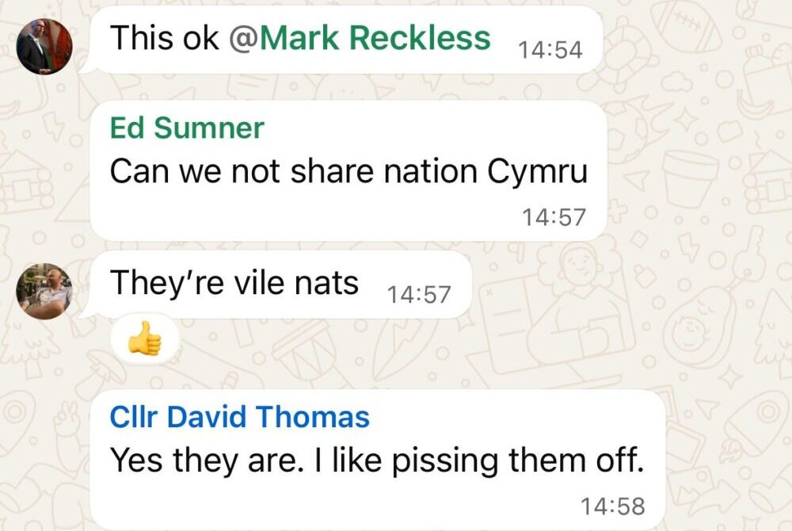Tap the words "This ok" in the first message
This screenshot has width=792, height=531.
tap(166, 38)
